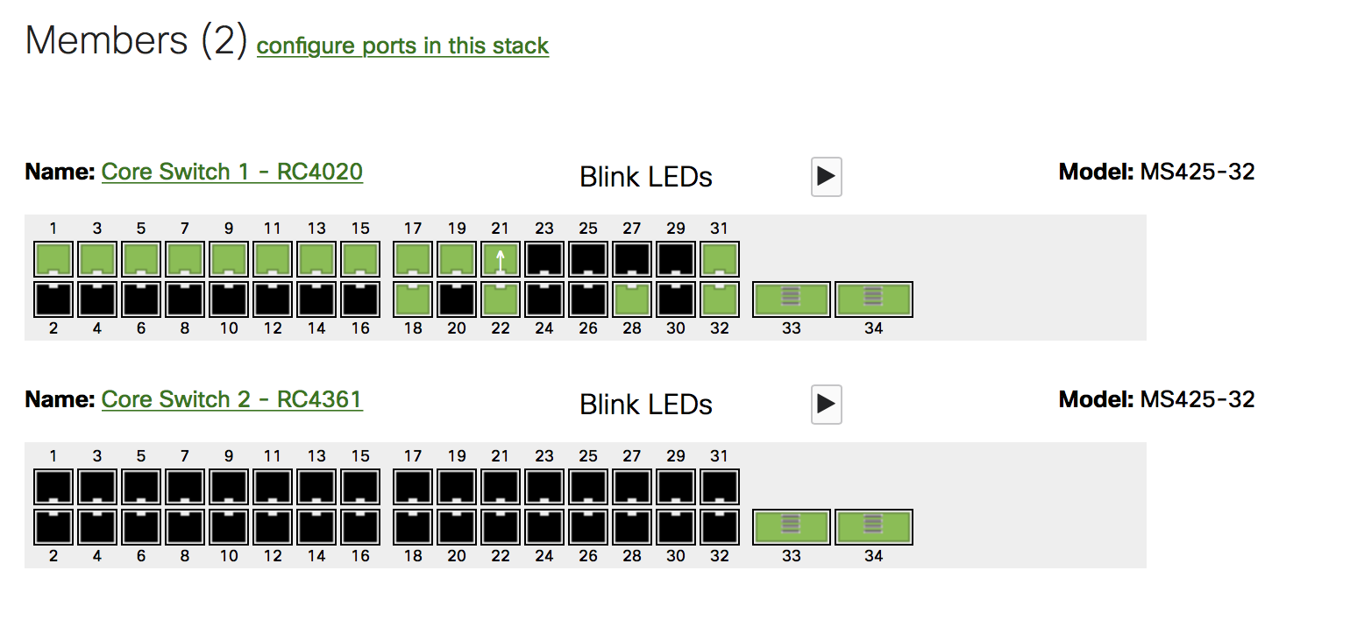Select active green port 18 on Core Switch 1
The image size is (1357, 627).
pyautogui.click(x=413, y=299)
